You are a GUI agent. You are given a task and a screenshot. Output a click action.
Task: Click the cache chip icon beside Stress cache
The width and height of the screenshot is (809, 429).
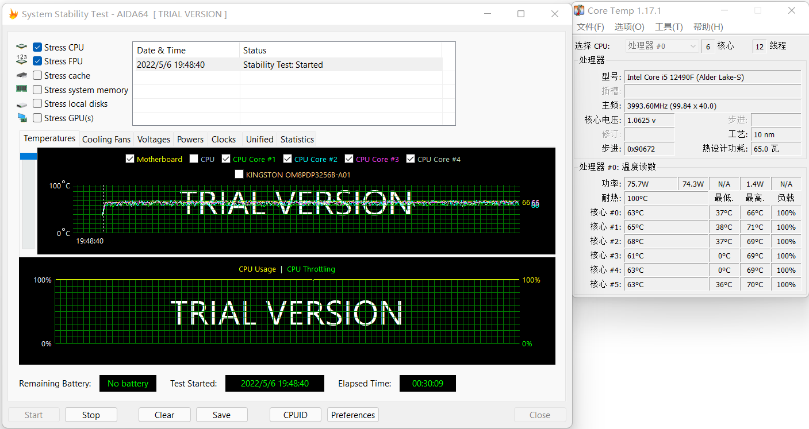[x=22, y=75]
